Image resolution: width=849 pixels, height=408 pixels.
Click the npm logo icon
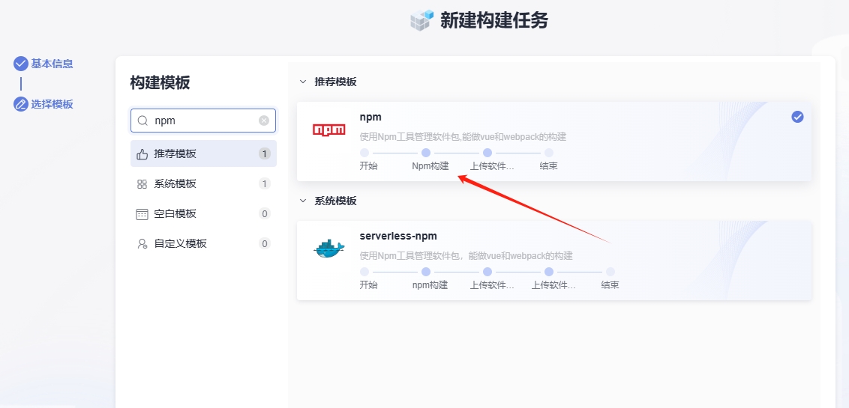328,130
